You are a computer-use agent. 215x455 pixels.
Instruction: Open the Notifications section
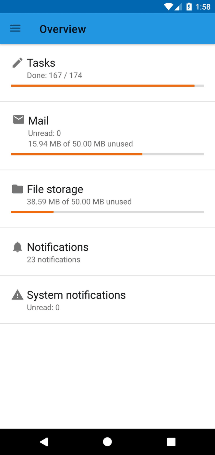coord(58,247)
